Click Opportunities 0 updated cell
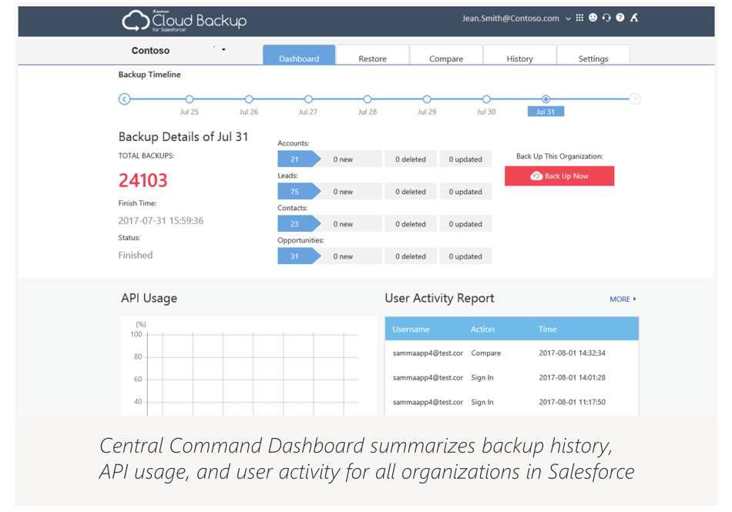 465,256
